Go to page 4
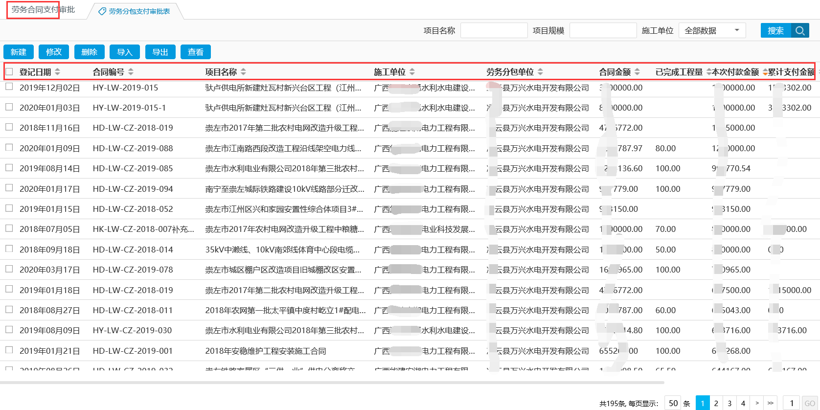 (x=743, y=403)
